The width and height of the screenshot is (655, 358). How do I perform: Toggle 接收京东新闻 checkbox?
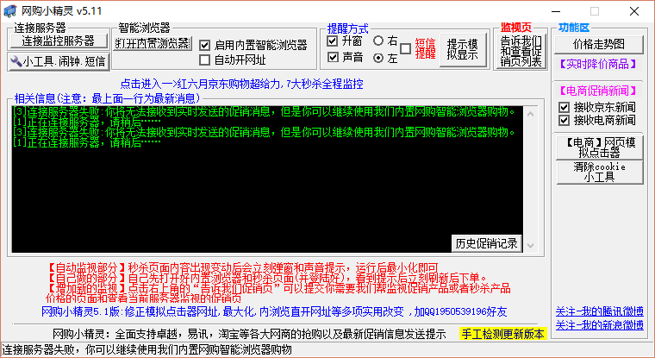(x=565, y=107)
